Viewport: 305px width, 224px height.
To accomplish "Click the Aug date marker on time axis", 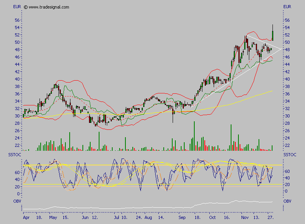I will [147, 218].
